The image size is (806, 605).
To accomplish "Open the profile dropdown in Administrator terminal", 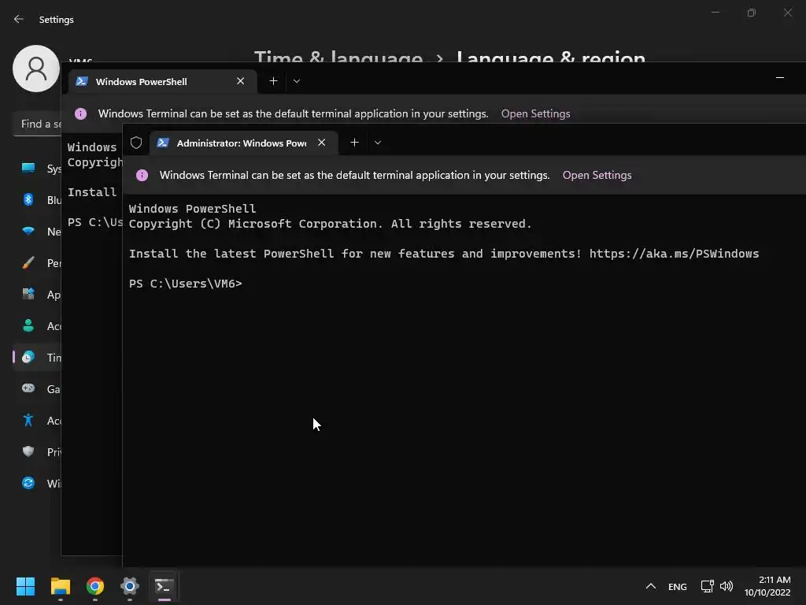I will click(378, 143).
